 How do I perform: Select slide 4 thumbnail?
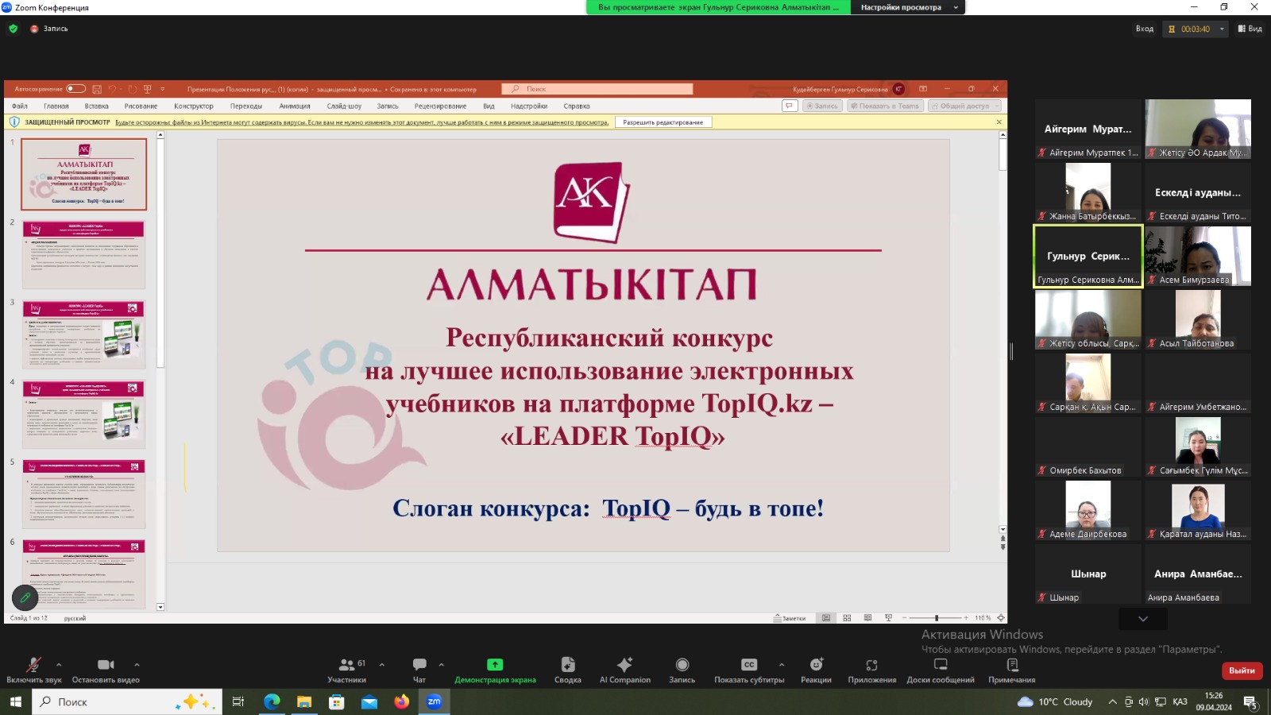click(x=84, y=414)
